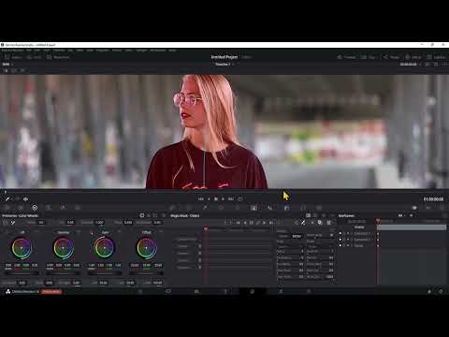
Task: Switch Primaries to wheels mode icon
Action: pyautogui.click(x=142, y=215)
